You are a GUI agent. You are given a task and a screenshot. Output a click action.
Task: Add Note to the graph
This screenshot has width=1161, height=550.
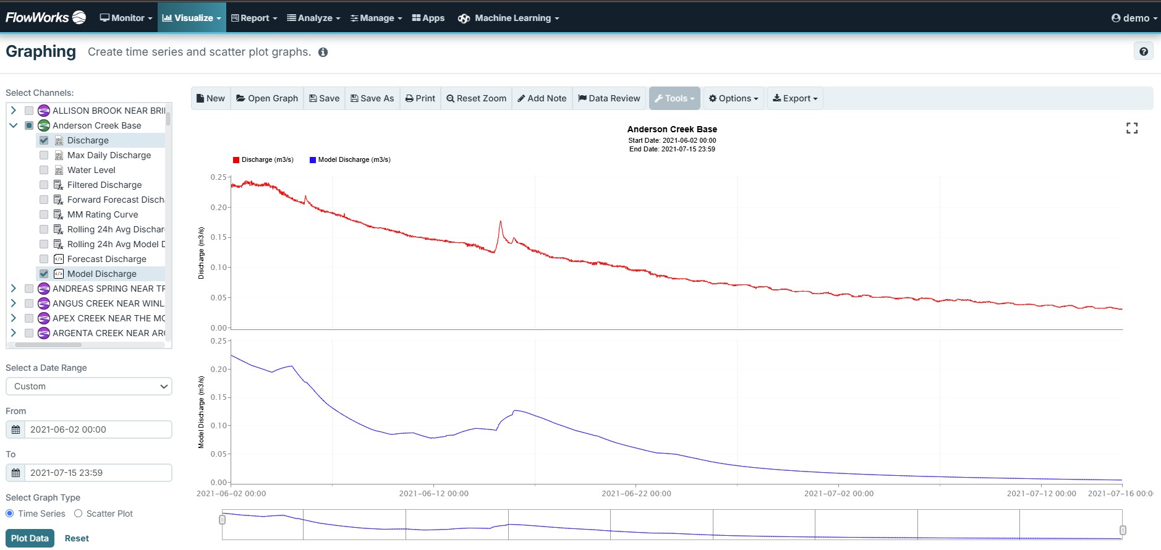pos(542,98)
